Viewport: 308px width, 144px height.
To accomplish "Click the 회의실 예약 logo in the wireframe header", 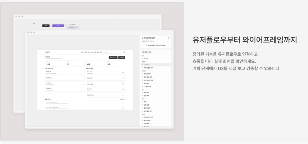I will tap(48, 52).
